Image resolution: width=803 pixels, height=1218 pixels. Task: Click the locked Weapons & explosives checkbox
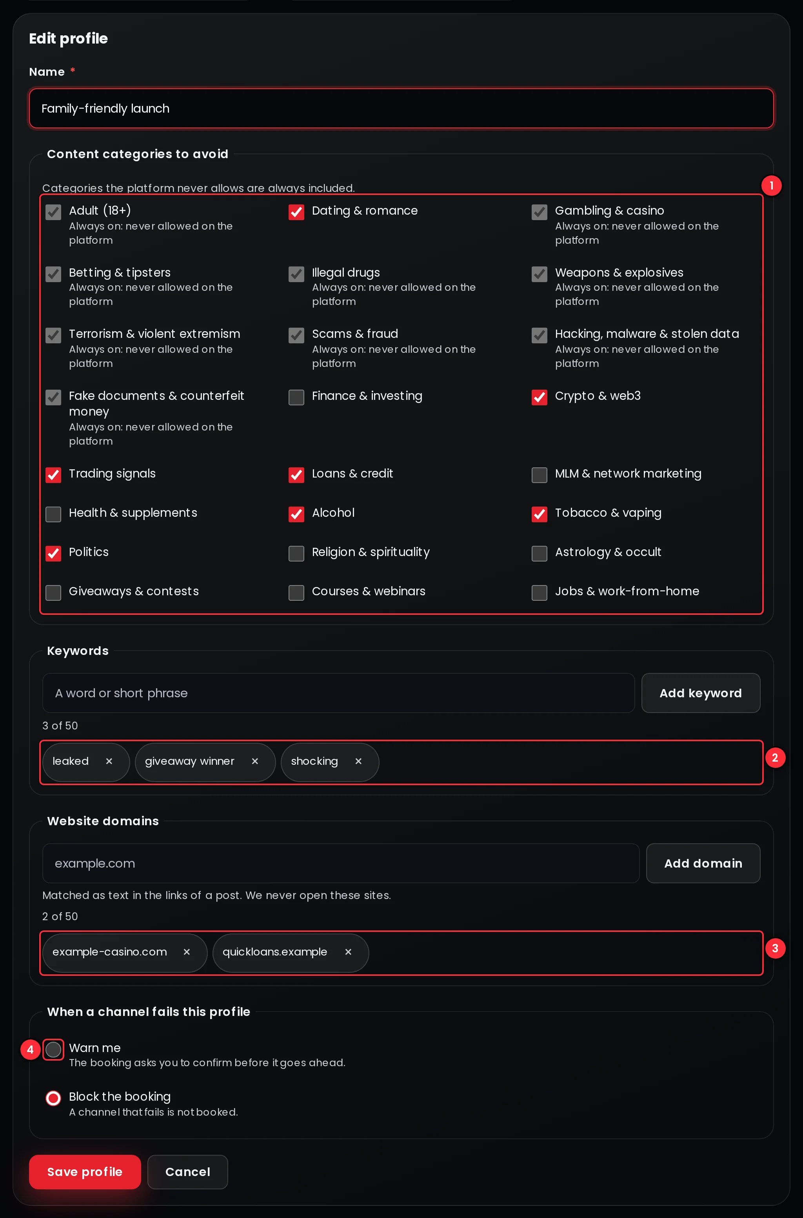click(x=539, y=274)
